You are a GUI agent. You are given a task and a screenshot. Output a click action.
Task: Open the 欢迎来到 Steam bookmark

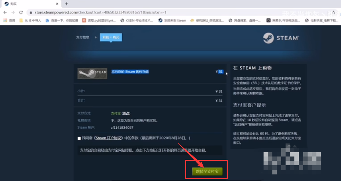coord(172,20)
